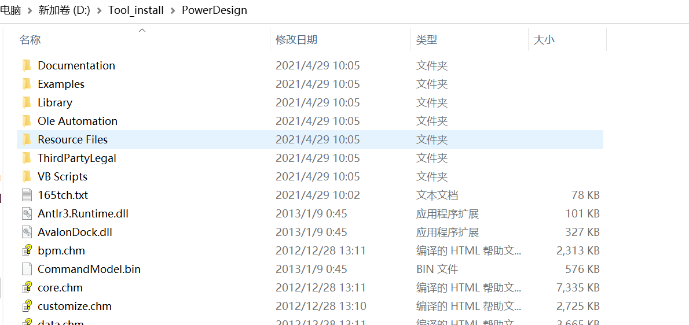Click the 2013/1/9 0:45 date of CommandModel.bin
The height and width of the screenshot is (325, 689).
pos(311,269)
